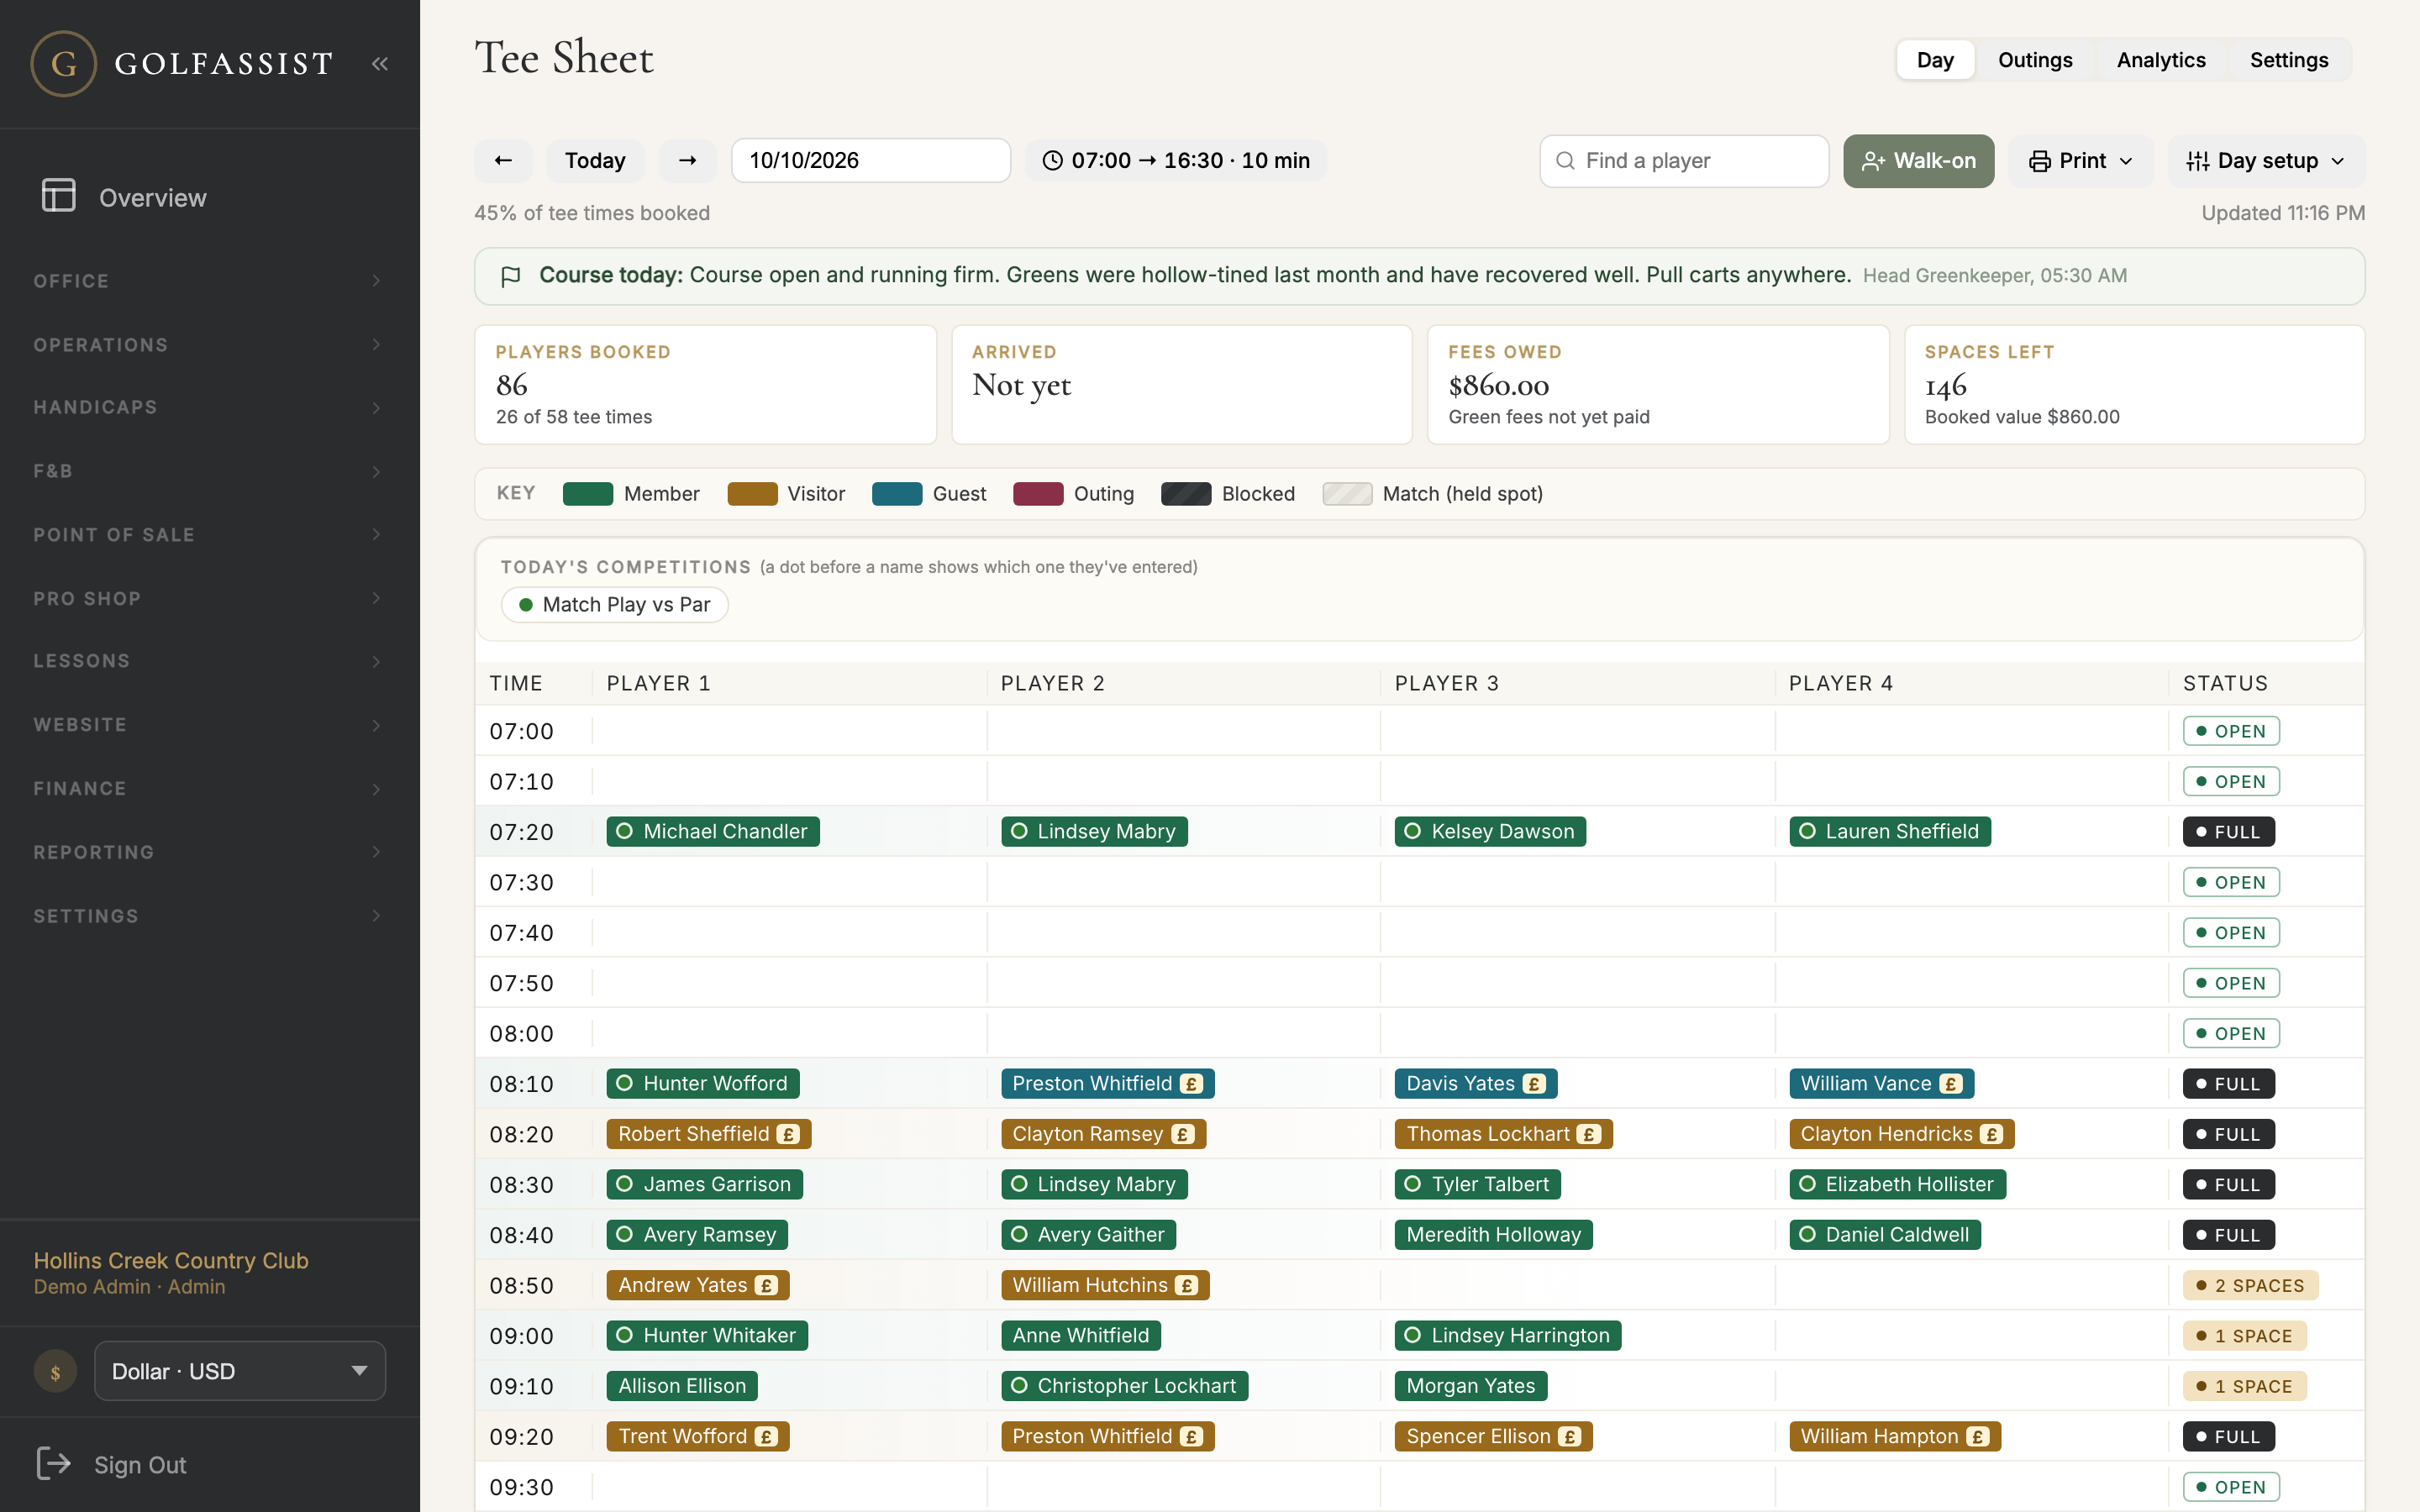This screenshot has width=2420, height=1512.
Task: Click the Member green color swatch
Action: tap(588, 494)
